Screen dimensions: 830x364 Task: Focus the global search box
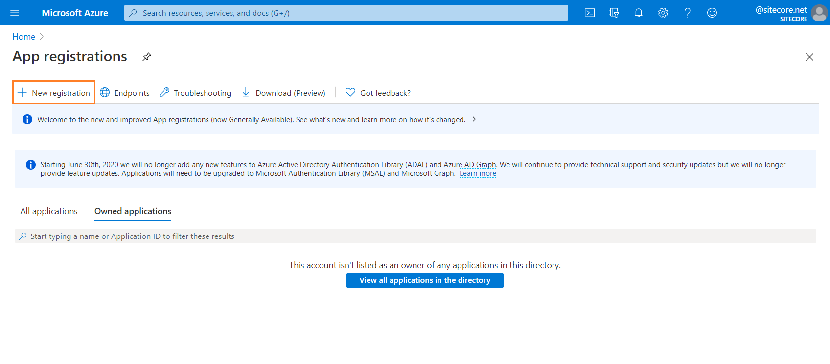346,13
